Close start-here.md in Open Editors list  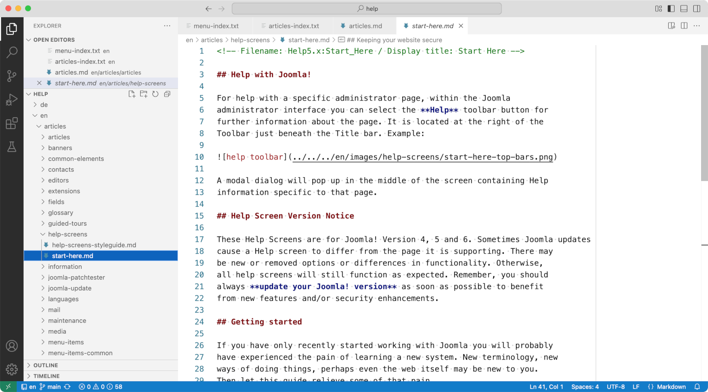39,83
